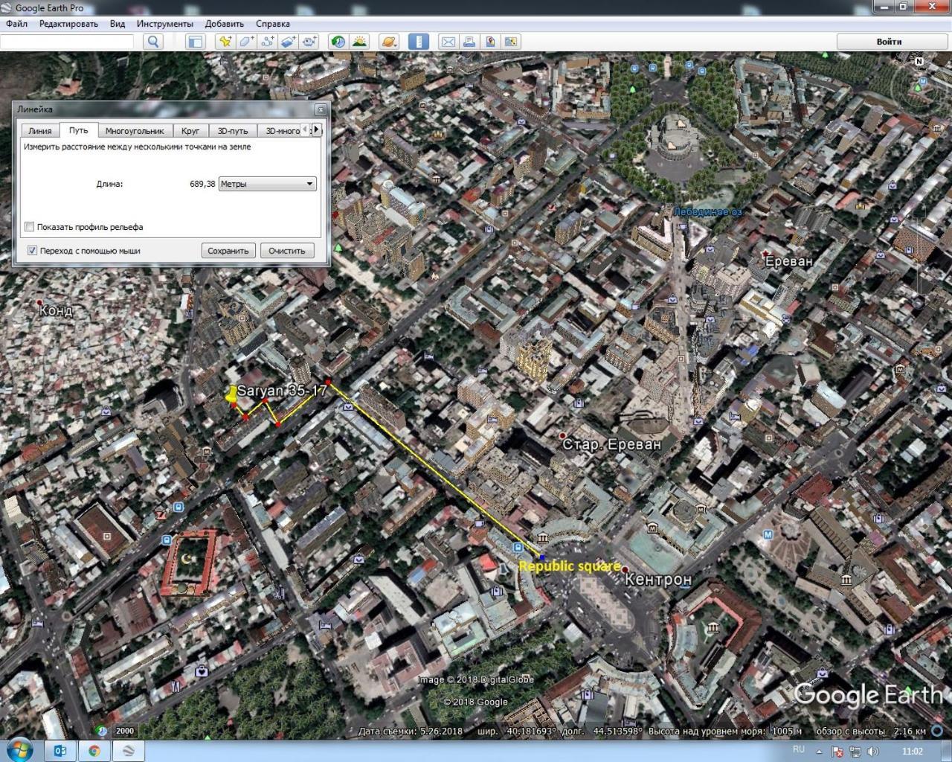Click the RU language indicator
The height and width of the screenshot is (762, 952).
[x=799, y=749]
